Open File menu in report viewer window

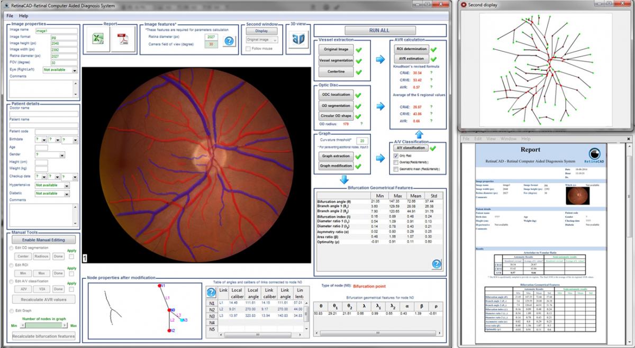point(466,139)
